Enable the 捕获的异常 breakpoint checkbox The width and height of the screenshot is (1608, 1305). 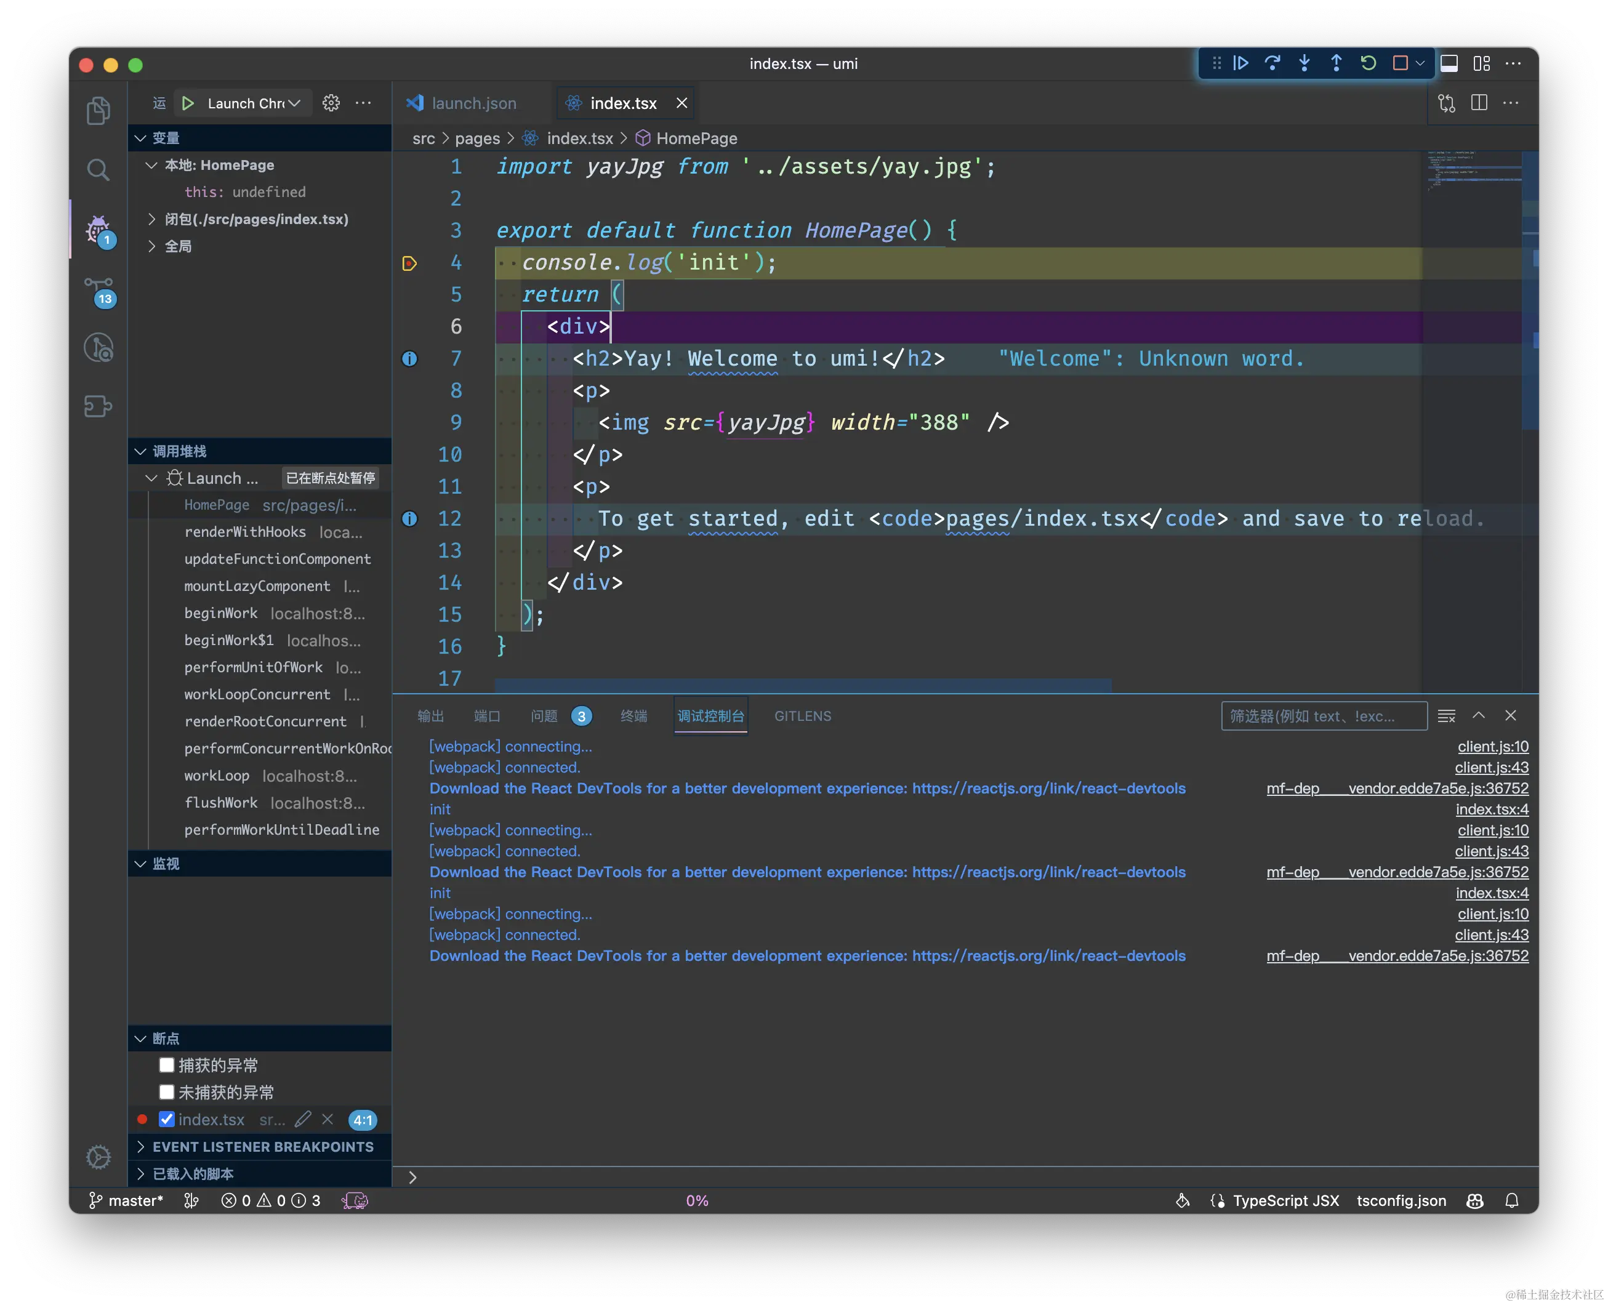point(167,1065)
